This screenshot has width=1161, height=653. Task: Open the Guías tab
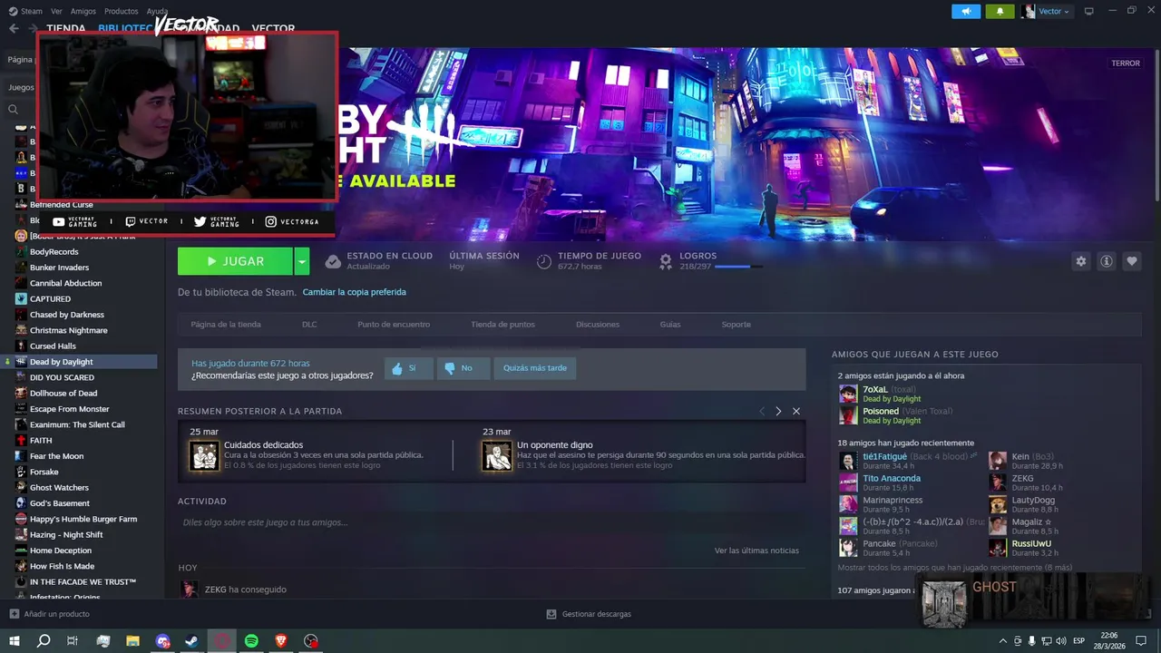(670, 324)
